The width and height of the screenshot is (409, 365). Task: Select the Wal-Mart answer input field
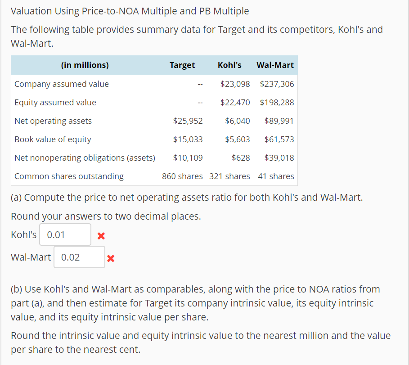click(x=79, y=257)
